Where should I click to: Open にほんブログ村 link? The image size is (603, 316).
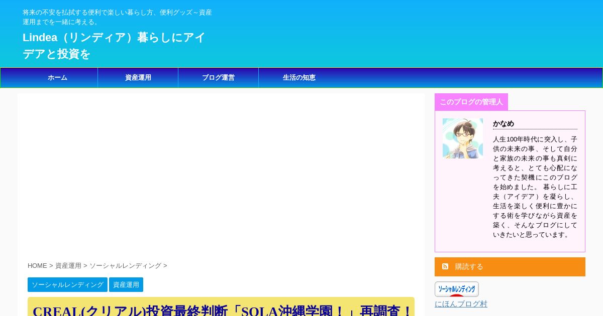(x=461, y=304)
